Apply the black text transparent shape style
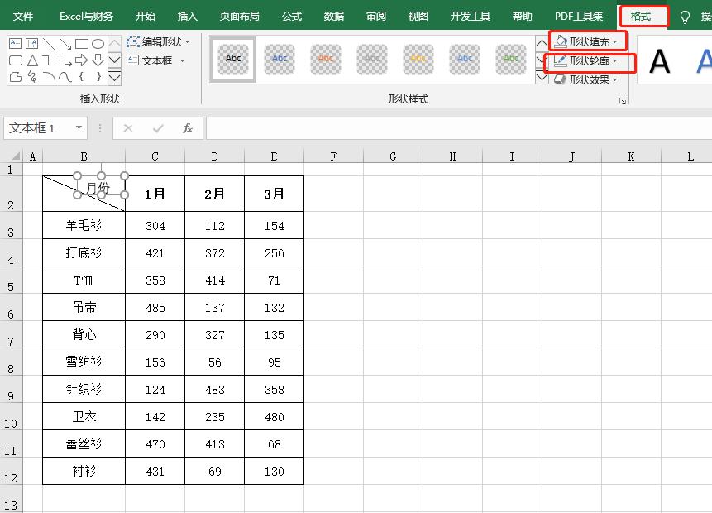 click(233, 59)
